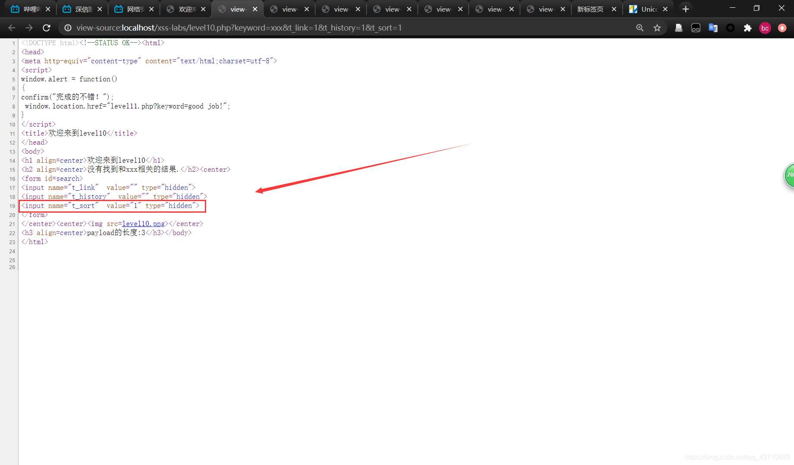
Task: Close the 深信服 tab
Action: pos(100,9)
